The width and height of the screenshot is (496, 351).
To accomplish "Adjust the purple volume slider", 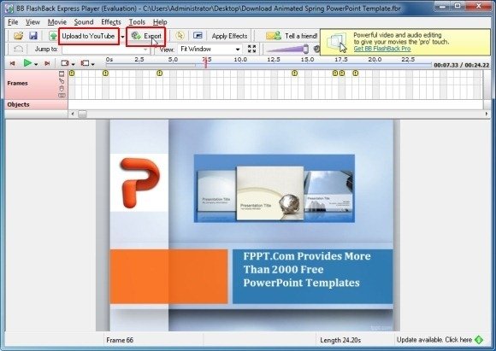I will (287, 50).
